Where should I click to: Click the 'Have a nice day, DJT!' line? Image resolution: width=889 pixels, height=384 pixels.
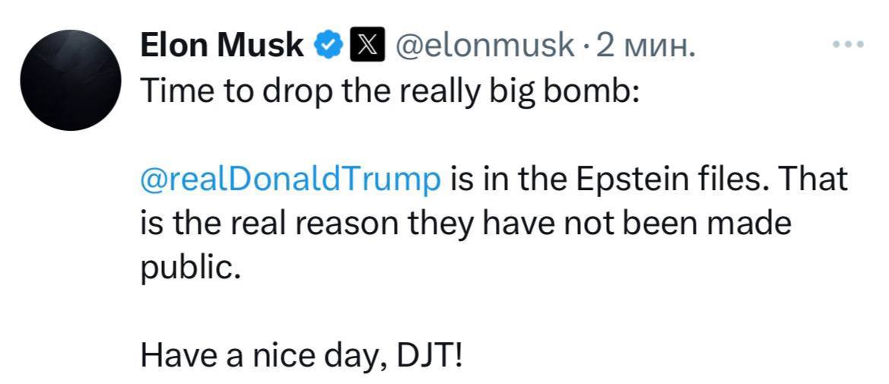point(301,356)
